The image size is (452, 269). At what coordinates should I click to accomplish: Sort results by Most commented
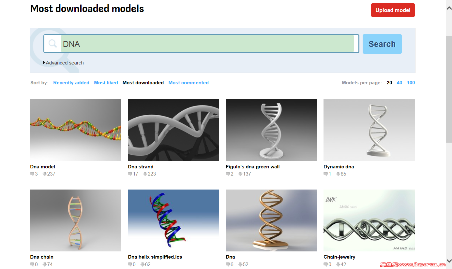click(x=188, y=83)
